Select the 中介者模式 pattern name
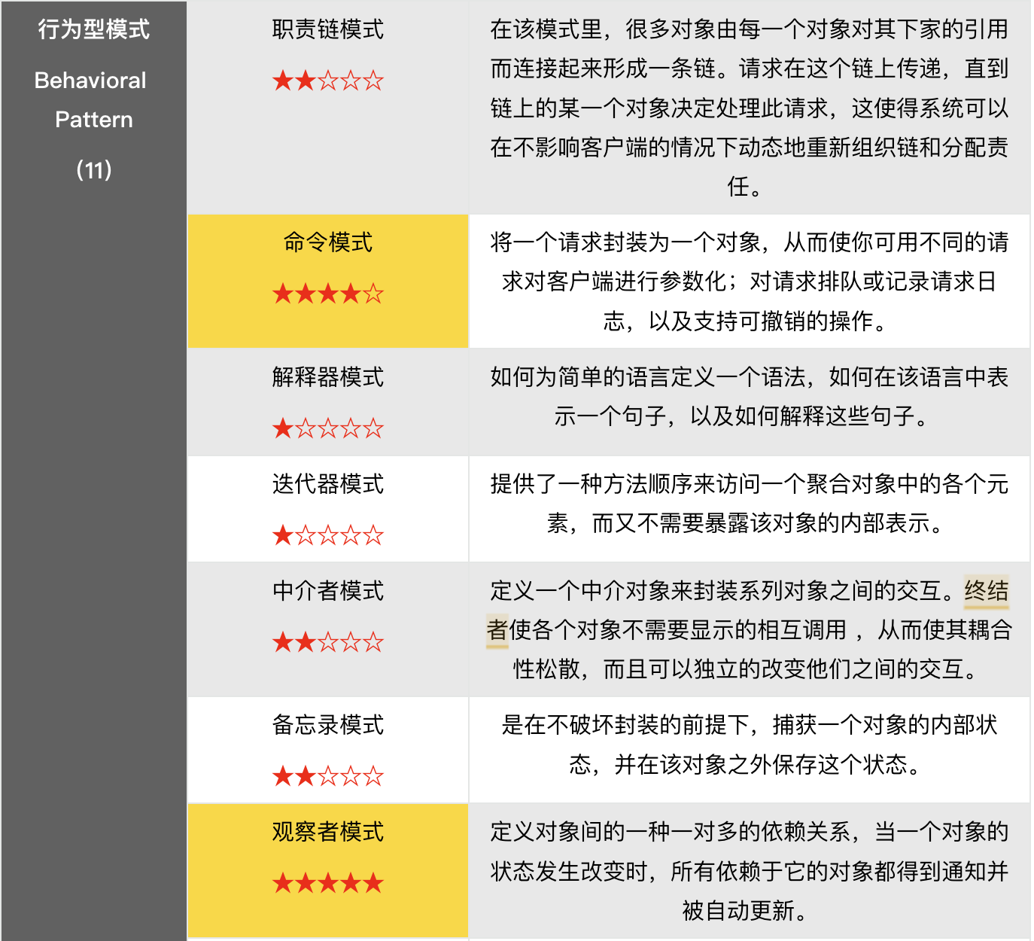This screenshot has width=1034, height=941. (x=327, y=590)
